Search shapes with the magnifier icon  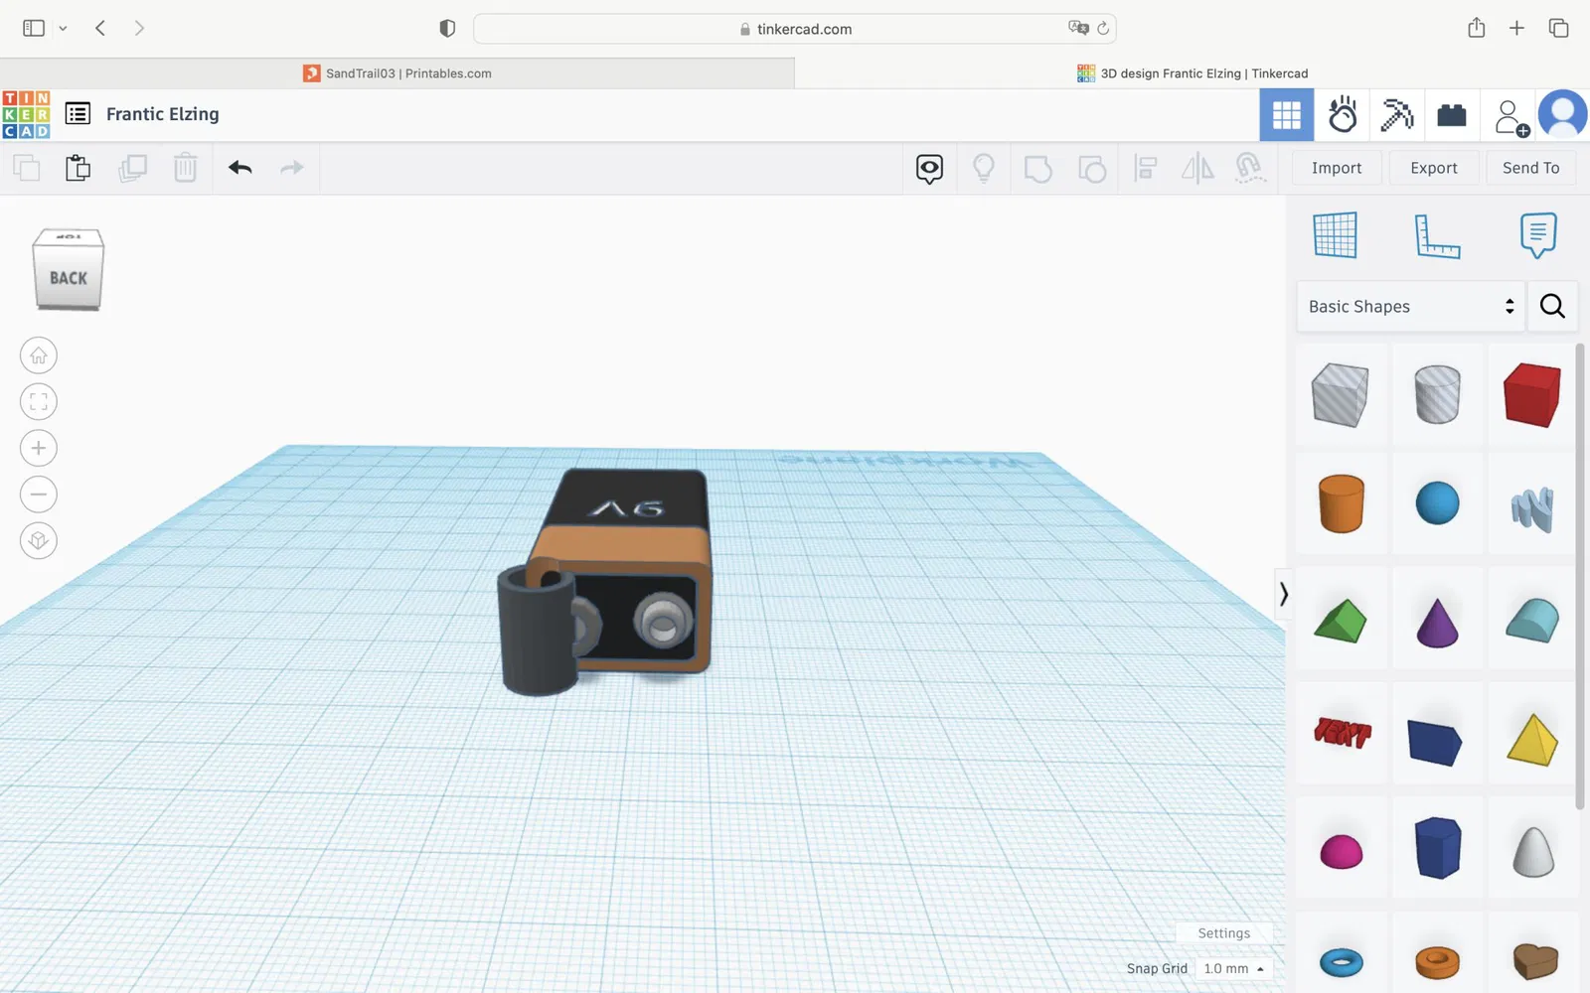coord(1551,307)
